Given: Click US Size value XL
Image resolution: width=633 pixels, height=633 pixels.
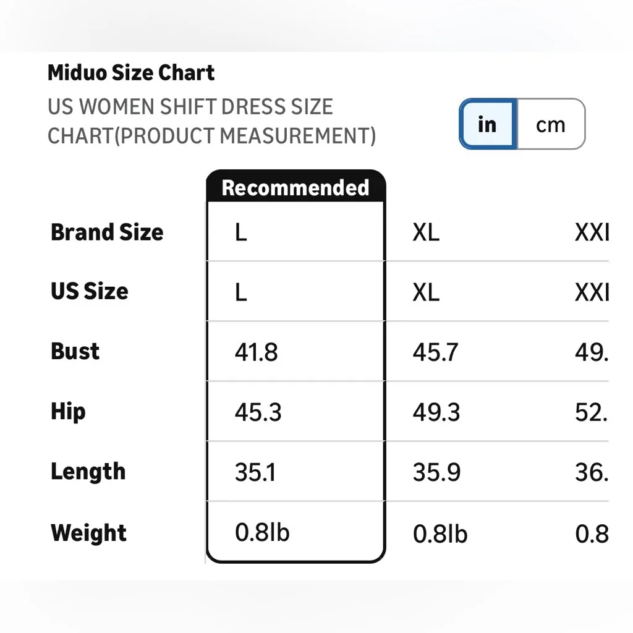Looking at the screenshot, I should pos(424,291).
